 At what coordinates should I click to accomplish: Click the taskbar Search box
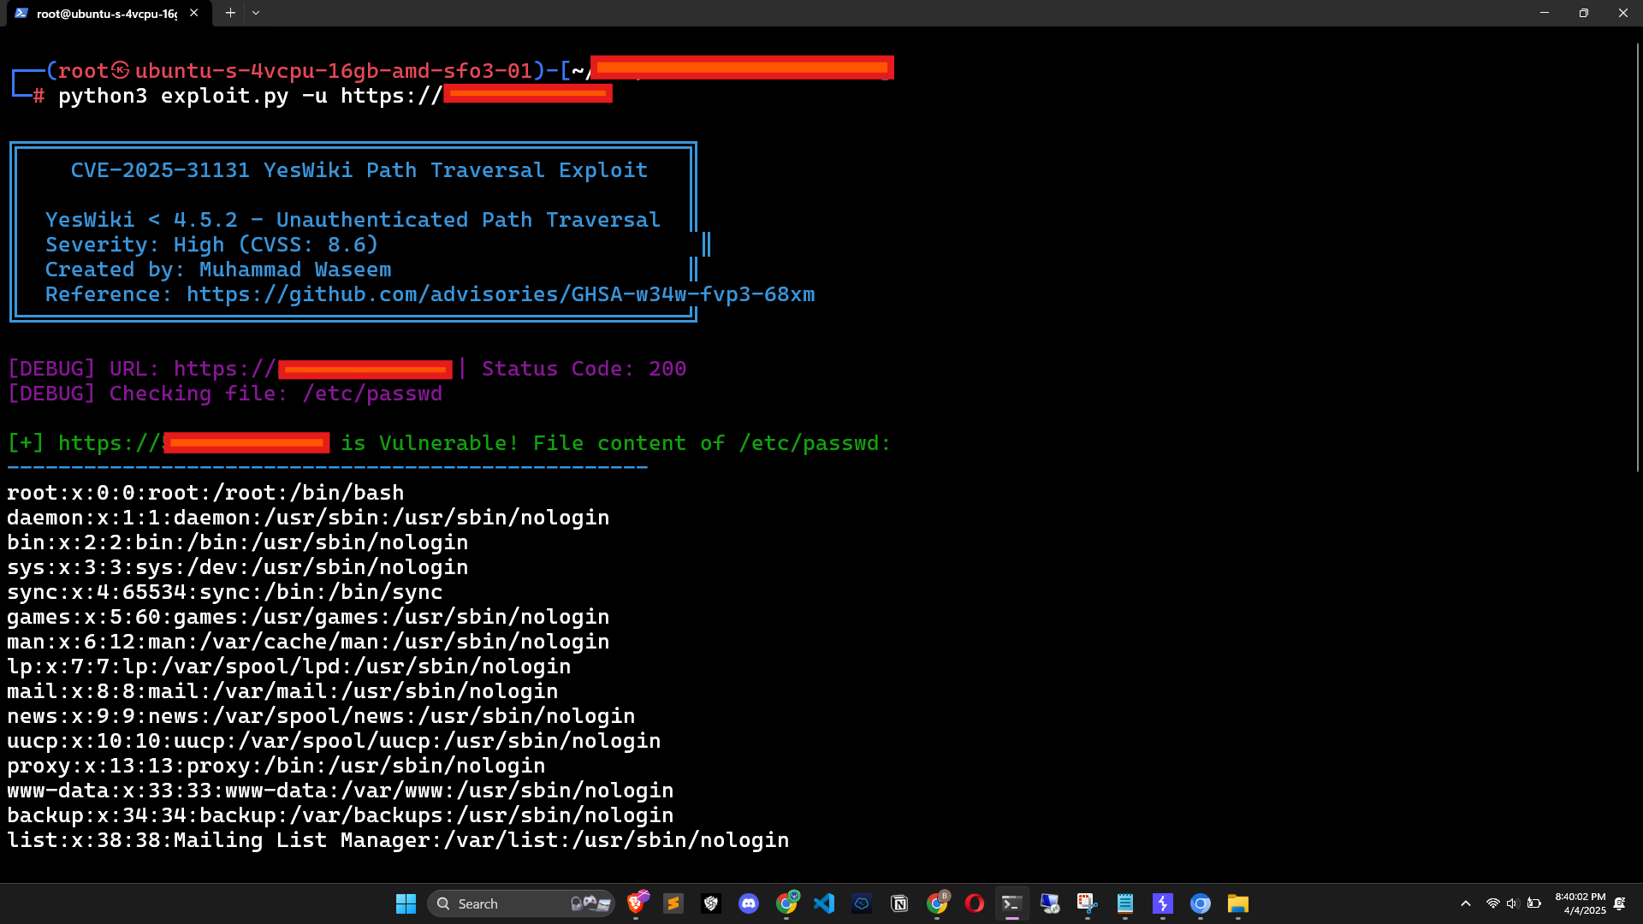[521, 903]
